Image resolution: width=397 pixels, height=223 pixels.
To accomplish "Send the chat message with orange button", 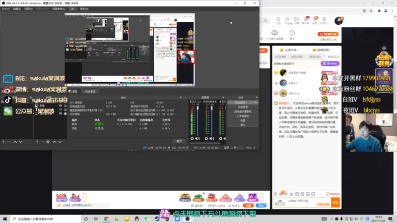I will [x=335, y=203].
